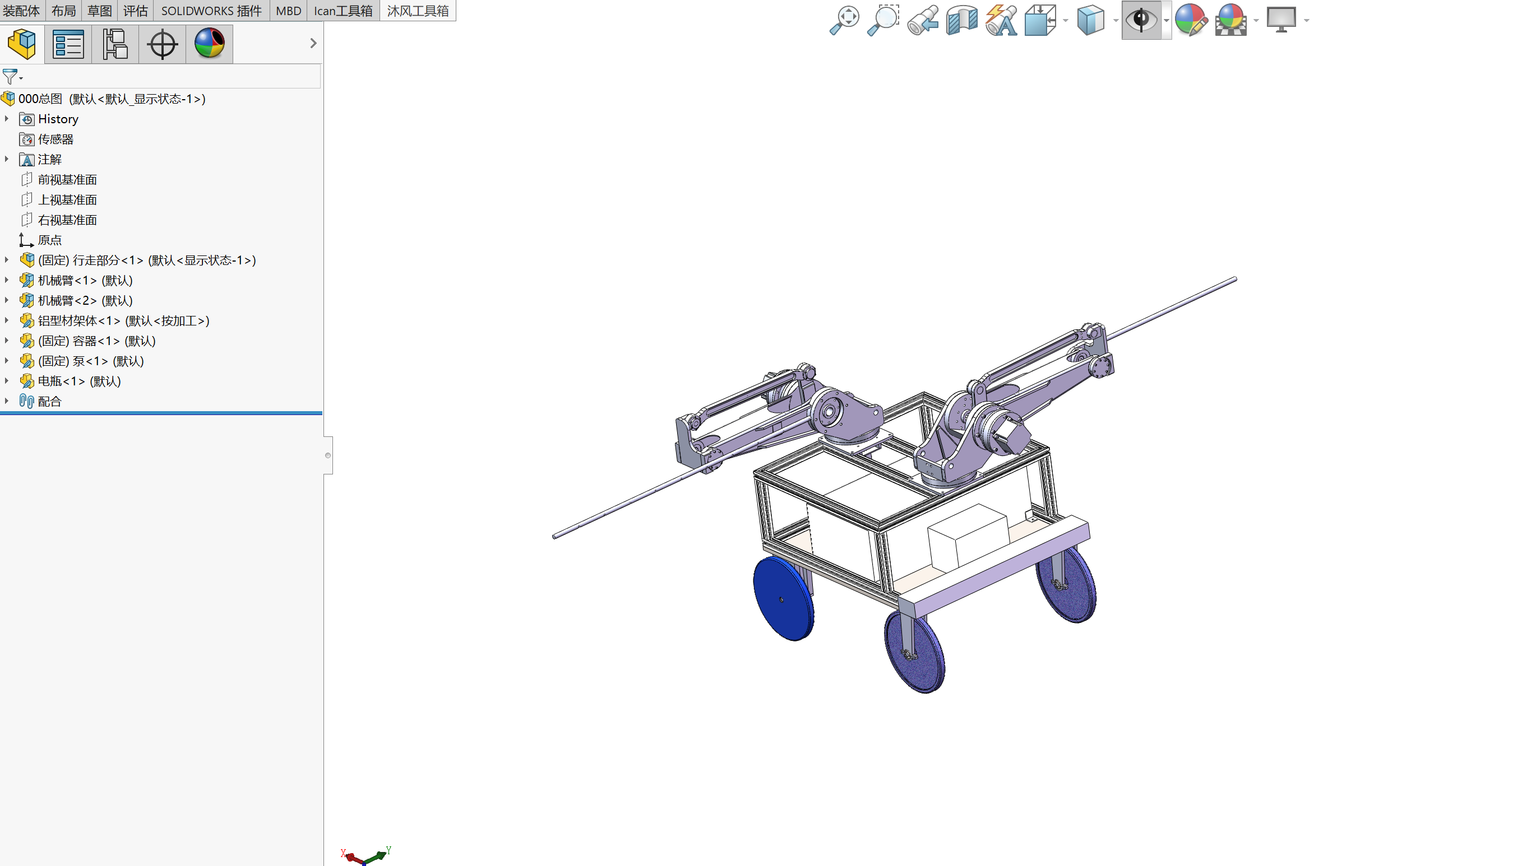Switch to the 布局 tab
The width and height of the screenshot is (1536, 866).
pos(63,11)
